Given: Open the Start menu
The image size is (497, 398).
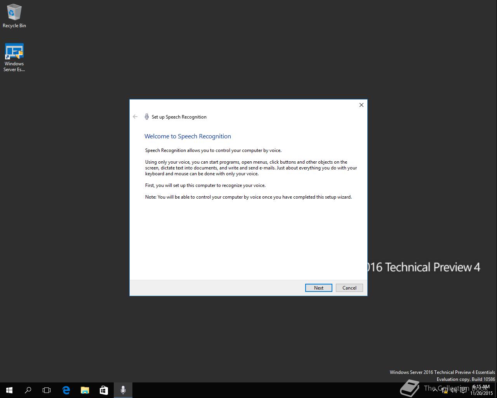Looking at the screenshot, I should pyautogui.click(x=9, y=390).
